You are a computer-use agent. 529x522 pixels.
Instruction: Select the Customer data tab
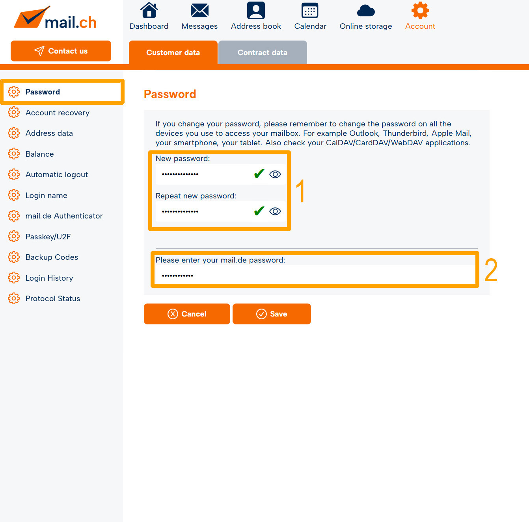pyautogui.click(x=173, y=52)
